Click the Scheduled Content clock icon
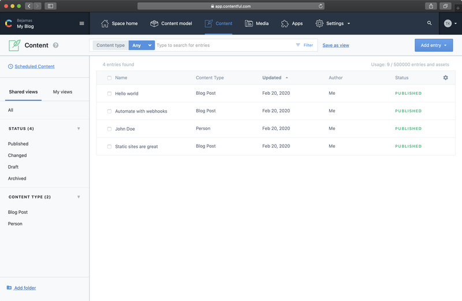Image resolution: width=462 pixels, height=301 pixels. [x=10, y=66]
